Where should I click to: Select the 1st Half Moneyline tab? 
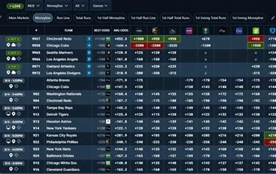[x=111, y=18]
